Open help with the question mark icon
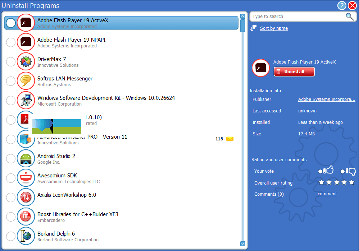359x251 pixels. click(341, 6)
